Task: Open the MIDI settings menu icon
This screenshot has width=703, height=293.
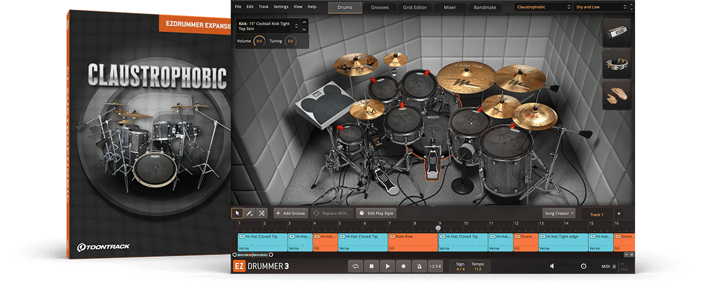Action: click(614, 267)
